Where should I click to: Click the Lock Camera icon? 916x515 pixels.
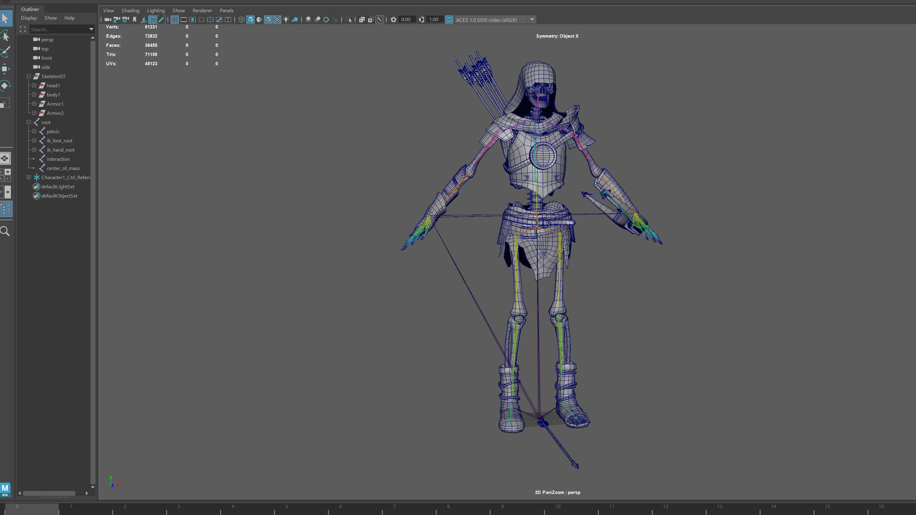pyautogui.click(x=116, y=20)
